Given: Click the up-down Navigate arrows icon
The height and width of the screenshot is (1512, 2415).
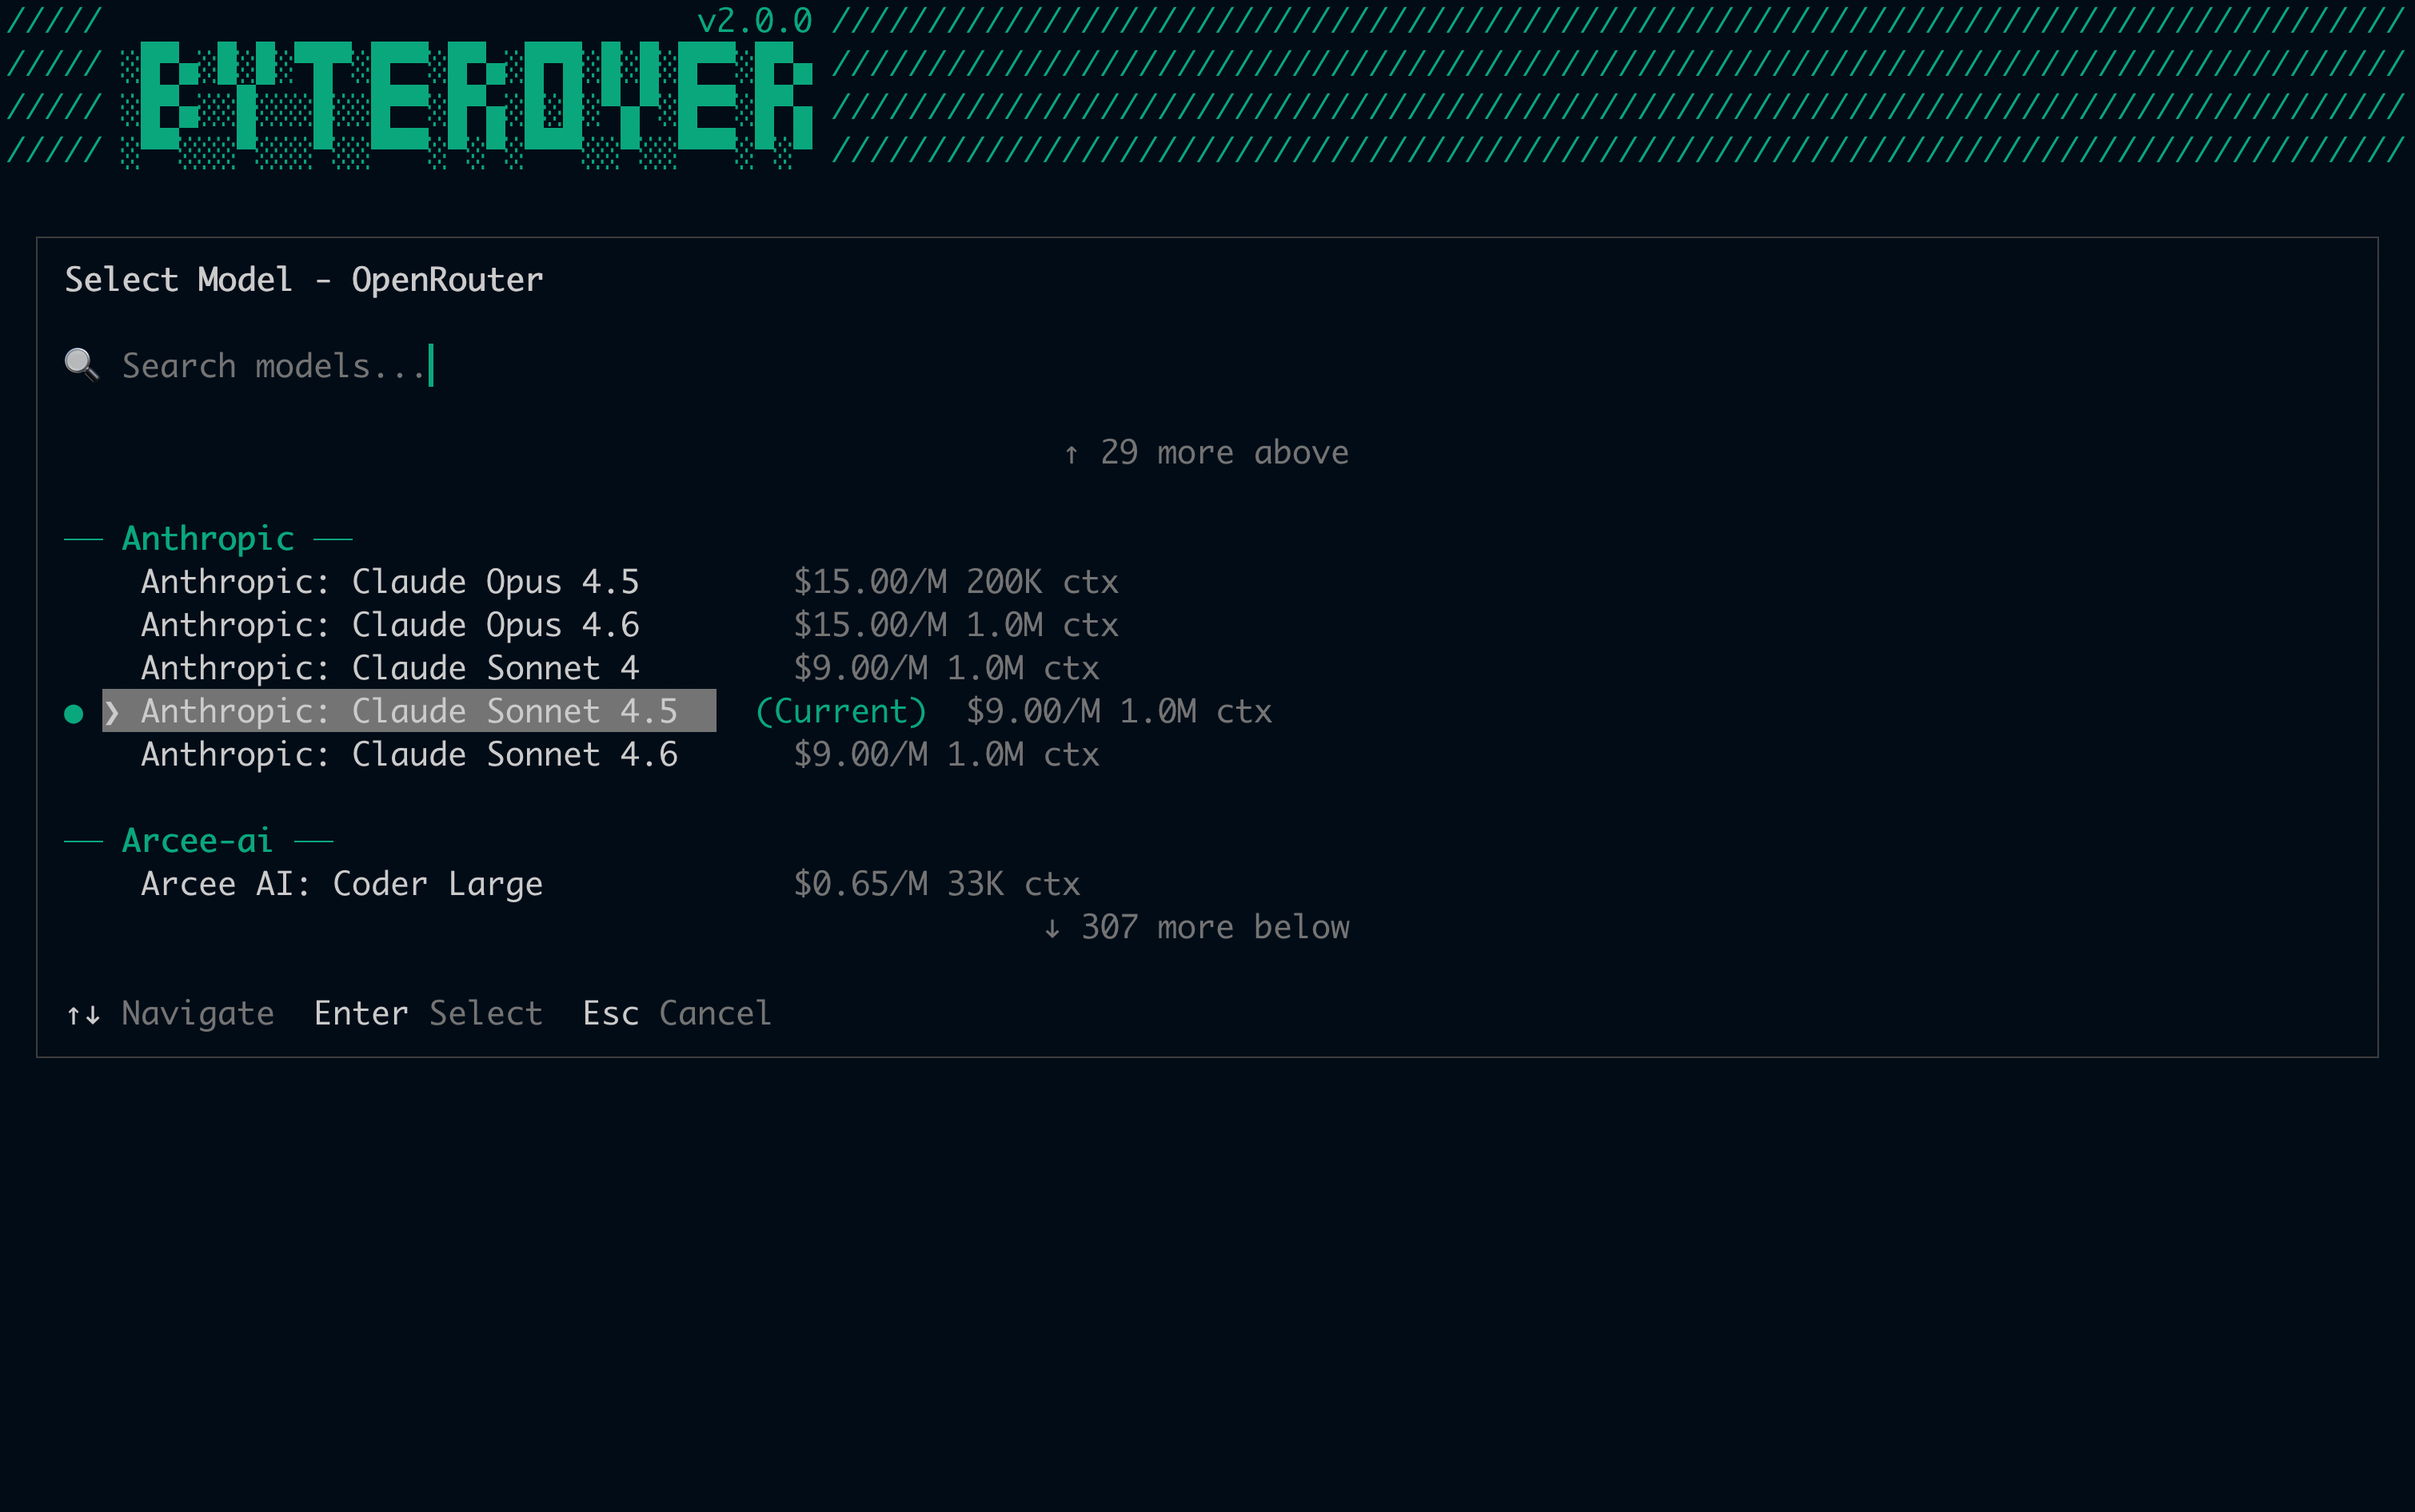Looking at the screenshot, I should click(x=83, y=1015).
